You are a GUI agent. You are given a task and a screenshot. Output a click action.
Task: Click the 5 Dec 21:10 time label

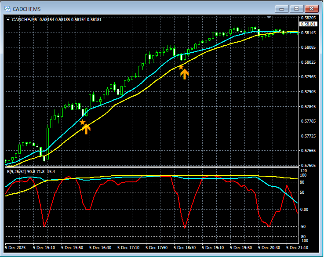click(297, 248)
